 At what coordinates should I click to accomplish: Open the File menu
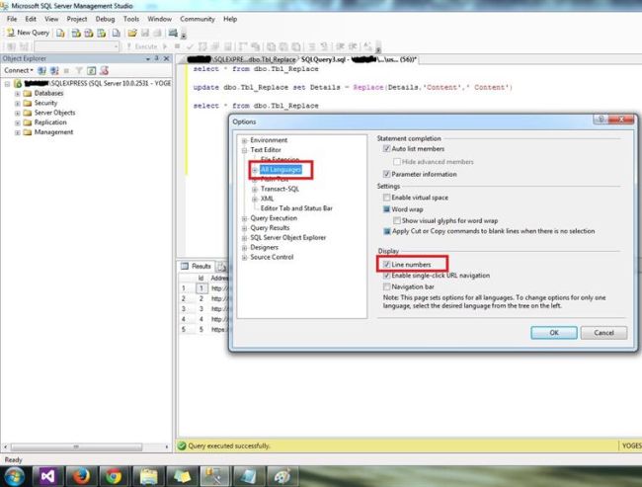tap(12, 19)
